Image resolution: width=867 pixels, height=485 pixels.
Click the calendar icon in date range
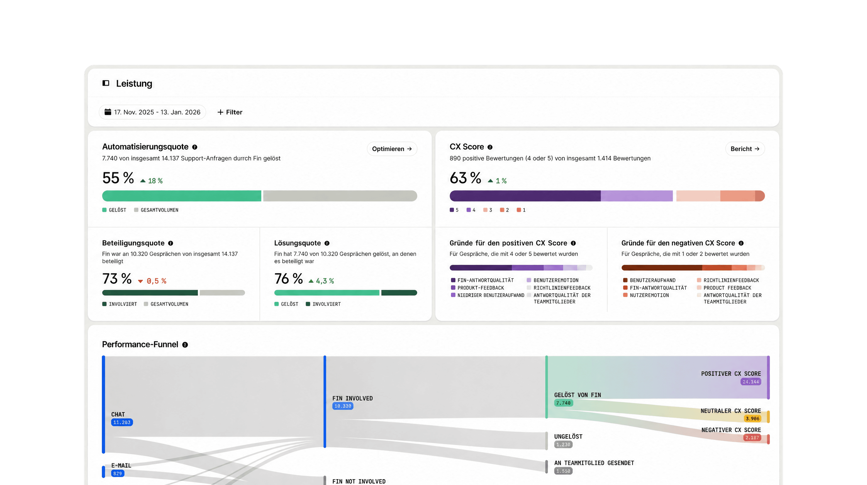tap(108, 112)
